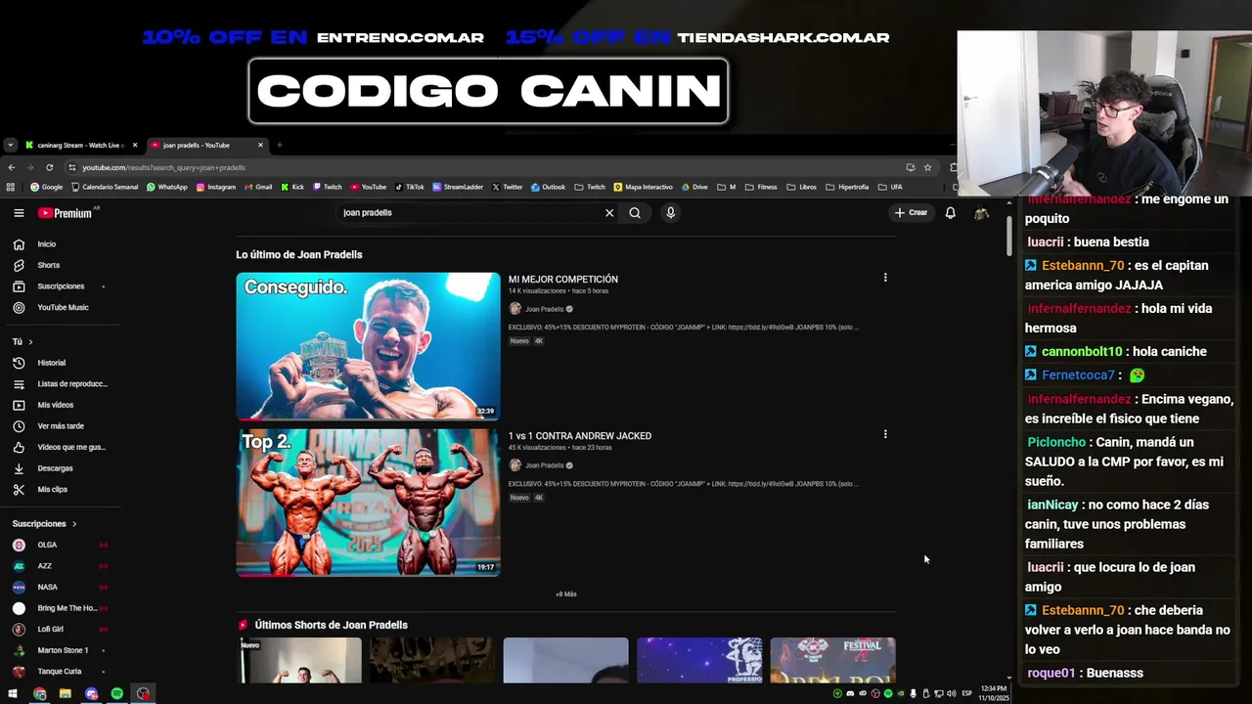Open the Calendario Semanal bookmark
1252x704 pixels.
pyautogui.click(x=105, y=187)
